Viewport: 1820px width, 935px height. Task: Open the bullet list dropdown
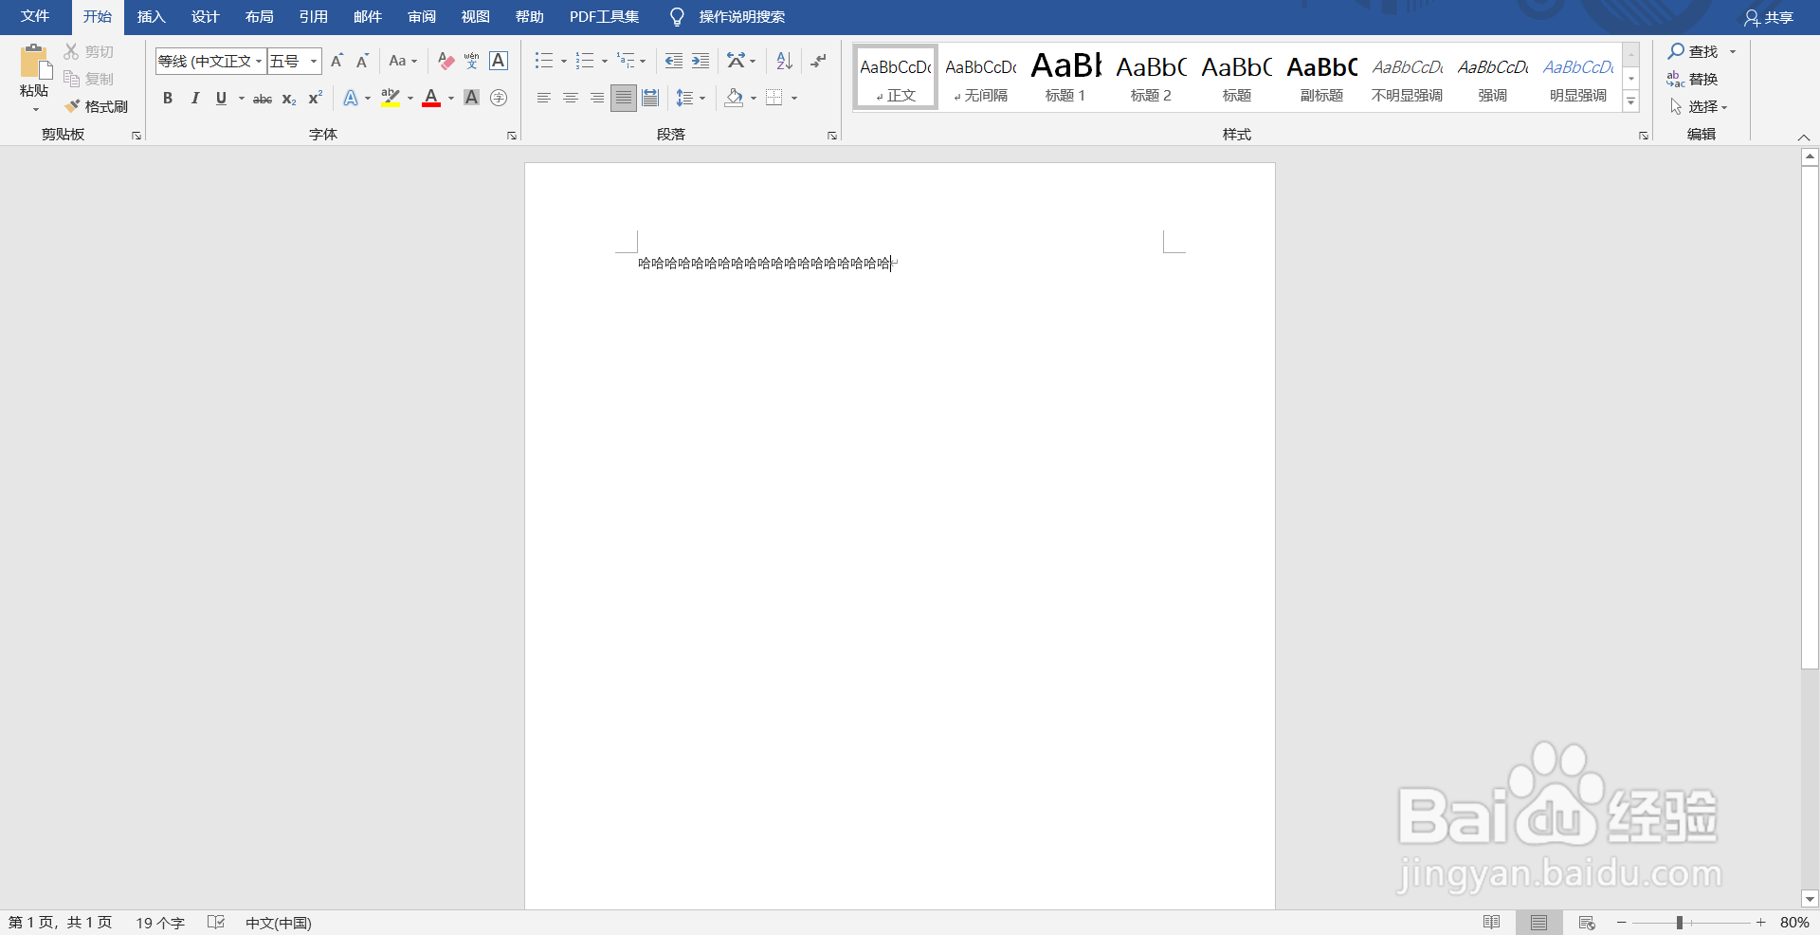[564, 62]
